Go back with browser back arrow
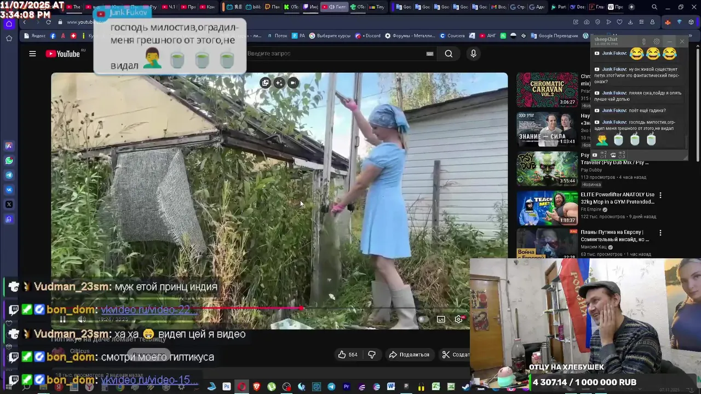Viewport: 701px width, 394px height. click(24, 22)
